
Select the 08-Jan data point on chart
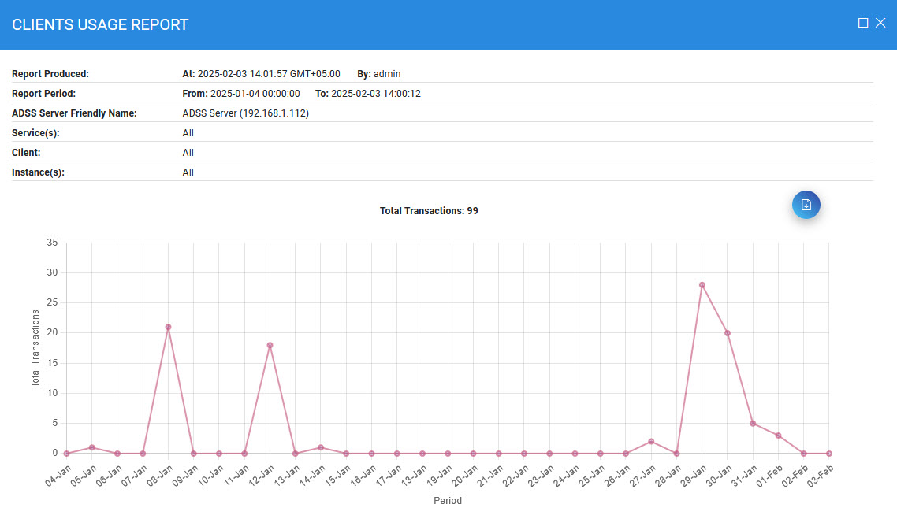pyautogui.click(x=168, y=327)
